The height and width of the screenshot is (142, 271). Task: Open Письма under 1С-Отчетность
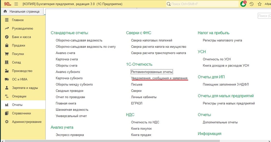pyautogui.click(x=137, y=85)
